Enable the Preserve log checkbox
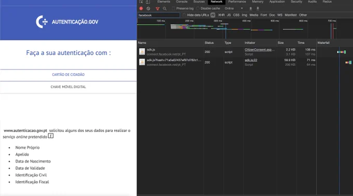Image resolution: width=353 pixels, height=196 pixels. pyautogui.click(x=173, y=8)
